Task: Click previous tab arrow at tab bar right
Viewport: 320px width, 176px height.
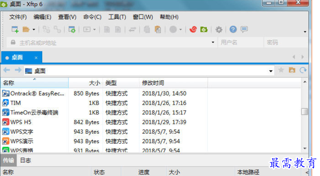Action: click(294, 57)
